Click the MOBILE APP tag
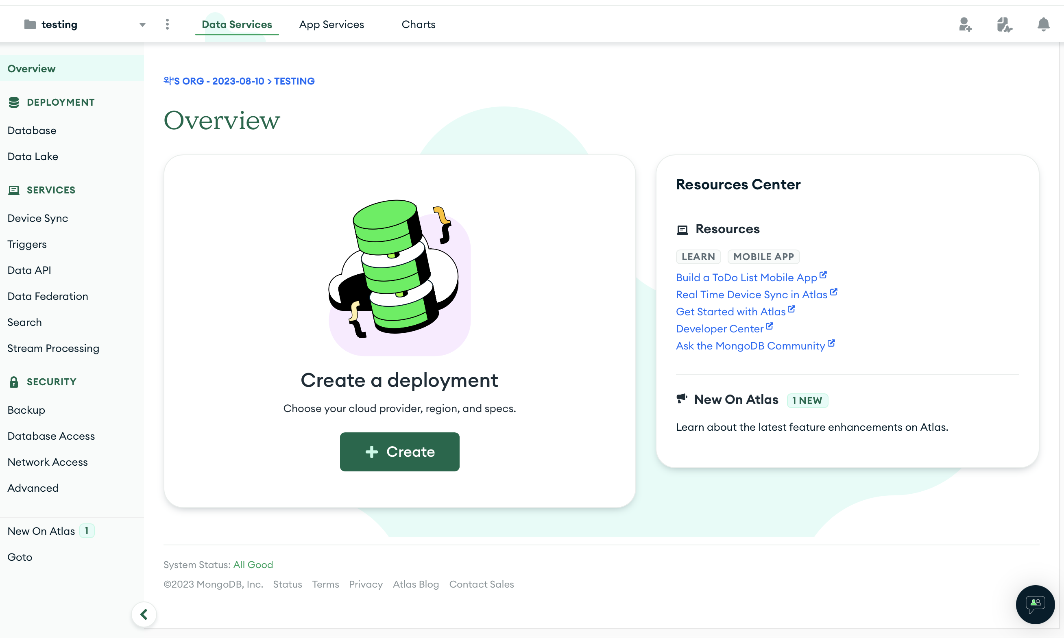 [763, 257]
